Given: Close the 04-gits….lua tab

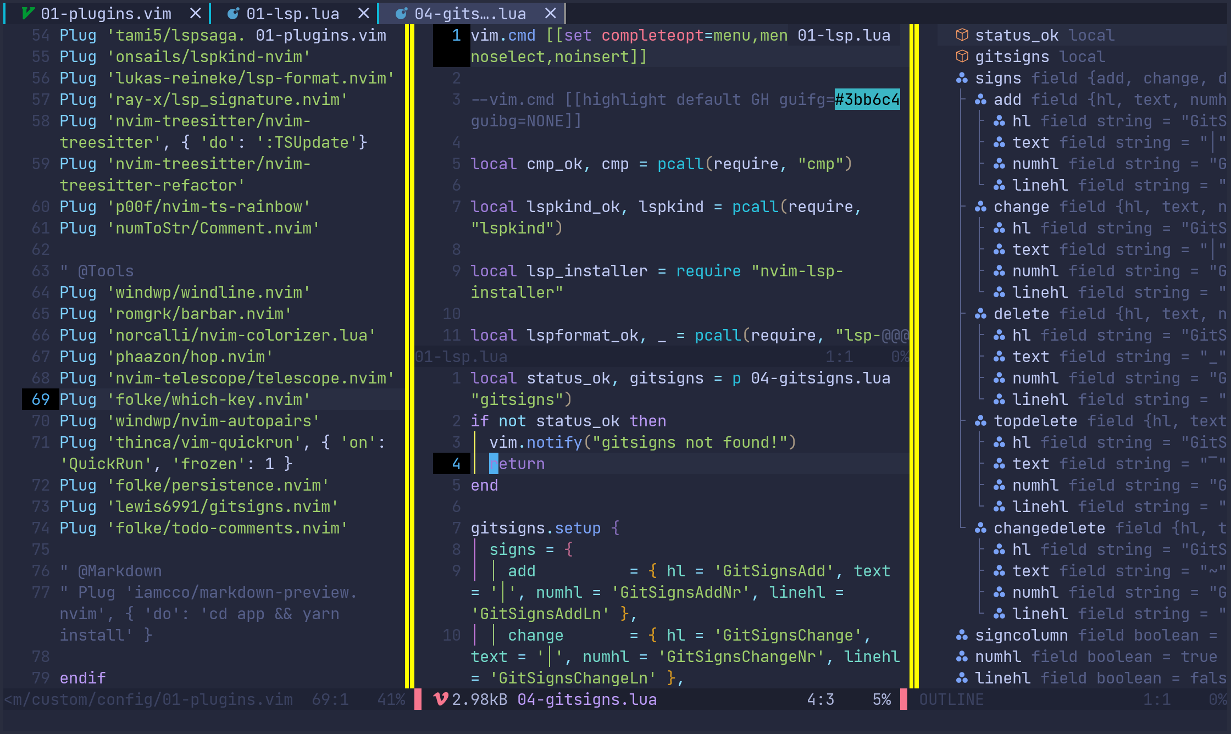Looking at the screenshot, I should tap(550, 14).
